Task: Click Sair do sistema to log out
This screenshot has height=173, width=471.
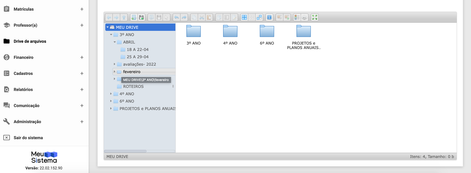Action: tap(28, 138)
